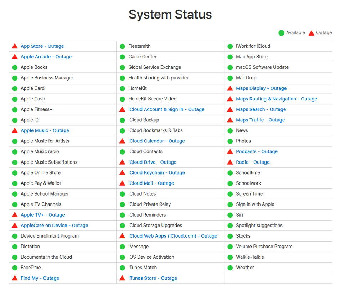
Task: Select the iOS Device Activation text
Action: click(x=151, y=257)
